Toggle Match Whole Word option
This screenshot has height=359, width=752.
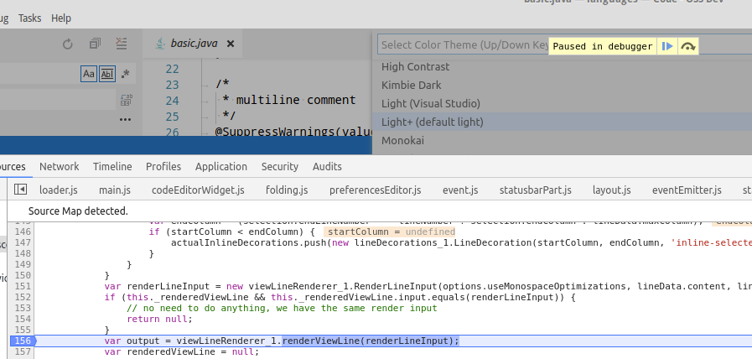[107, 74]
